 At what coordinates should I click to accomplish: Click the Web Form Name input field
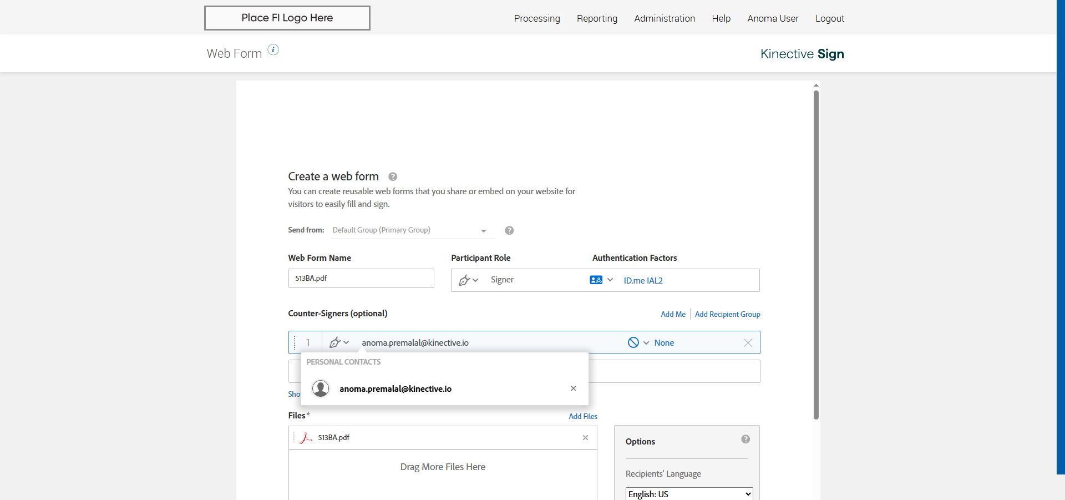(361, 279)
